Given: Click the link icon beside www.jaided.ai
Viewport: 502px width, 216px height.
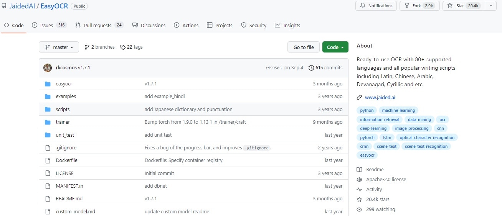Looking at the screenshot, I should click(359, 98).
